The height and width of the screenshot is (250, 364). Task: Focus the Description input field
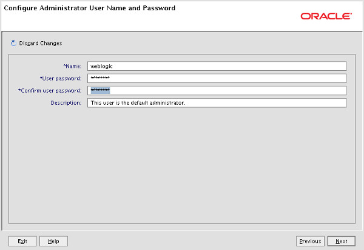[217, 103]
